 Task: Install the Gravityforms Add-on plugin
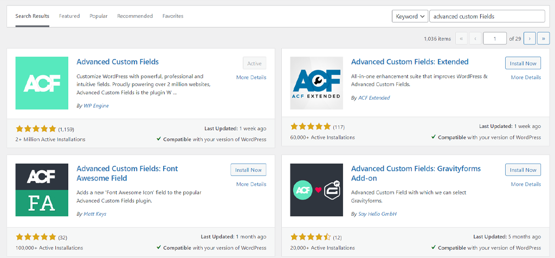pos(522,170)
